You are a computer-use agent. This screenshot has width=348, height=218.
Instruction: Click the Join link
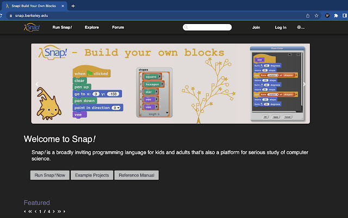tap(256, 27)
